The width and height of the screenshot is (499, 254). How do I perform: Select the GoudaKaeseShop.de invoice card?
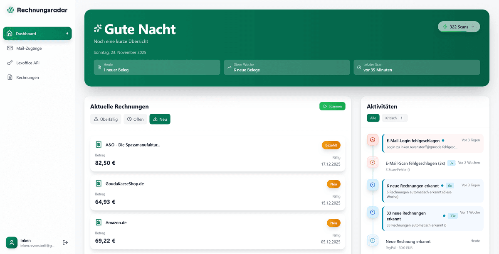click(x=218, y=192)
